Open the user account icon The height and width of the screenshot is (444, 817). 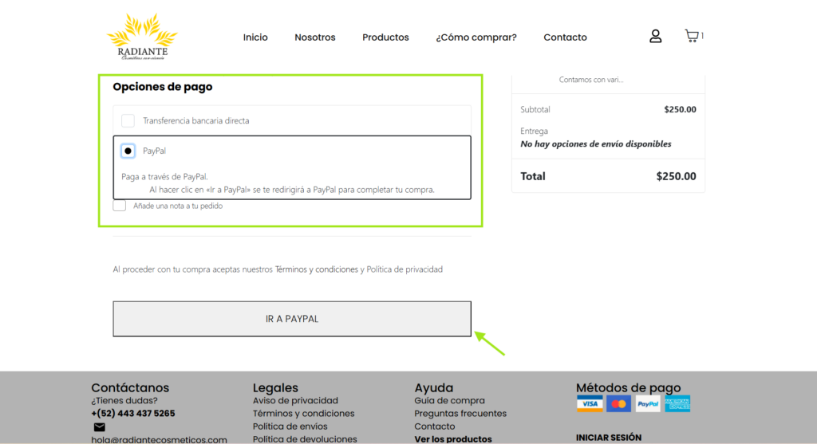point(656,36)
